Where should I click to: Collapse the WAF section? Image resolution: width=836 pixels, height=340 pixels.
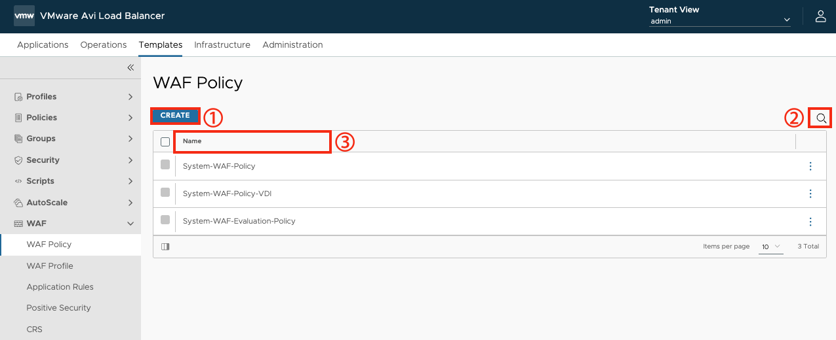point(130,224)
